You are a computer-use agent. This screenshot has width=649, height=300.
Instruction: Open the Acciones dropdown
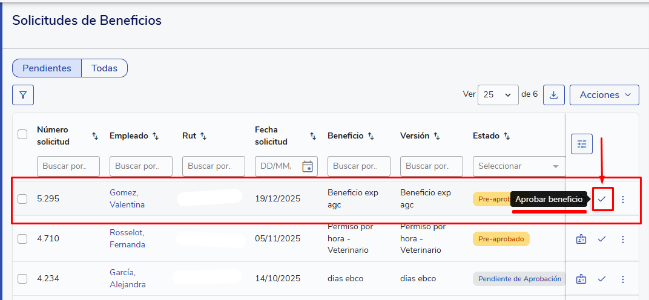[604, 95]
